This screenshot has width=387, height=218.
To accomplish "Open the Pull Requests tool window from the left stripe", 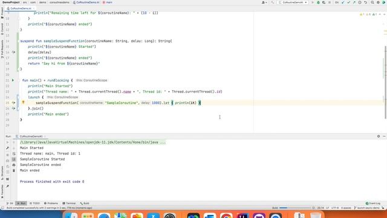I will tap(2, 49).
